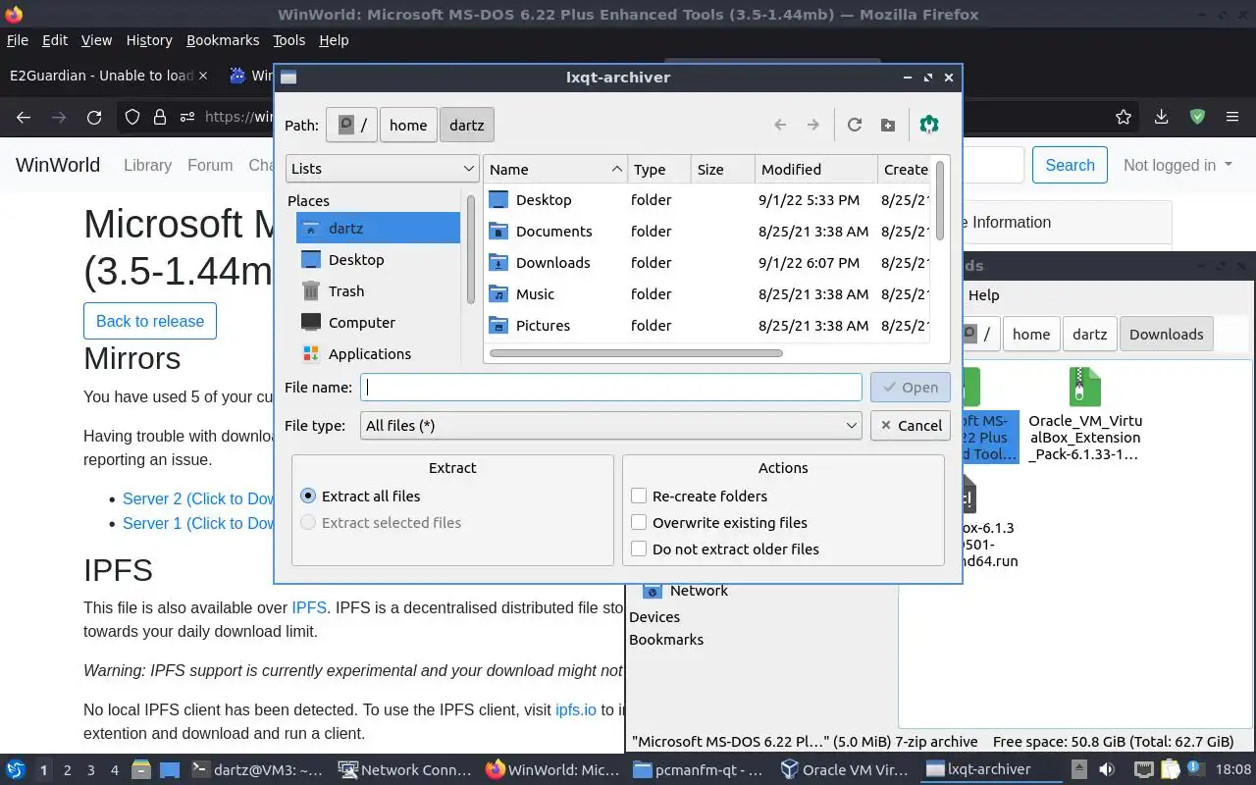Click the Open button in dialog
1256x785 pixels.
tap(910, 388)
